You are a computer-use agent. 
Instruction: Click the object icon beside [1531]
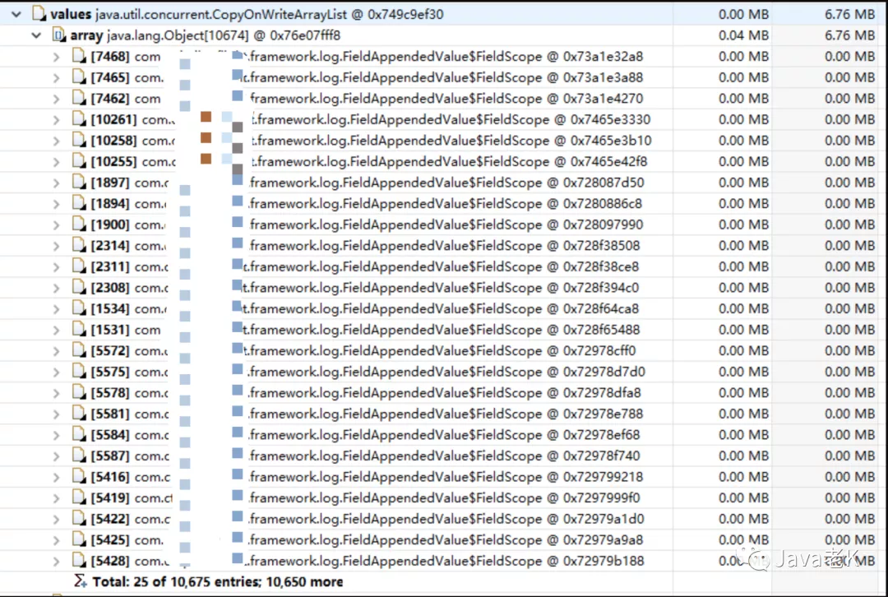pyautogui.click(x=79, y=329)
